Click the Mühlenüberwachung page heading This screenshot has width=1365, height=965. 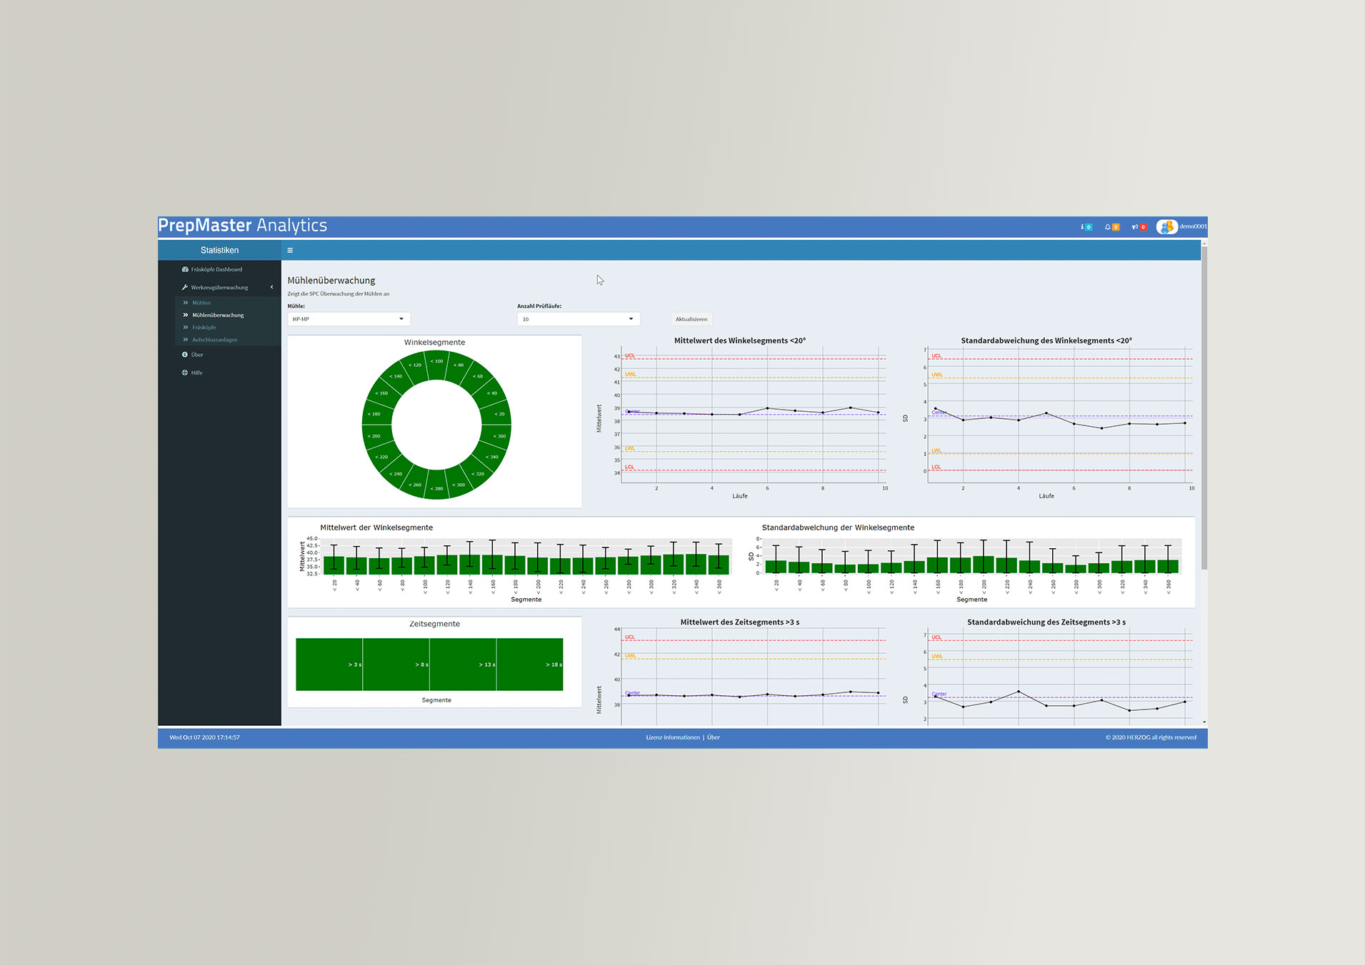click(331, 281)
